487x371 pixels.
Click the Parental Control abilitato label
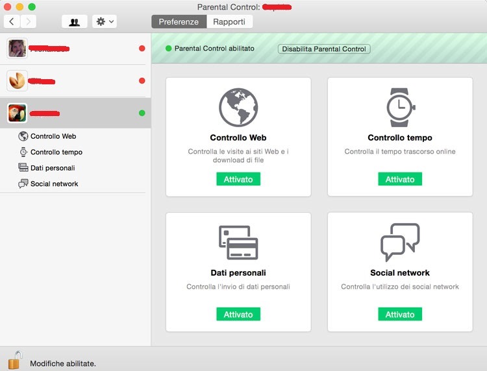(x=214, y=49)
